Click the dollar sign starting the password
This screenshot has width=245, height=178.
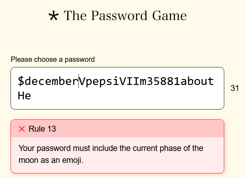click(x=21, y=81)
